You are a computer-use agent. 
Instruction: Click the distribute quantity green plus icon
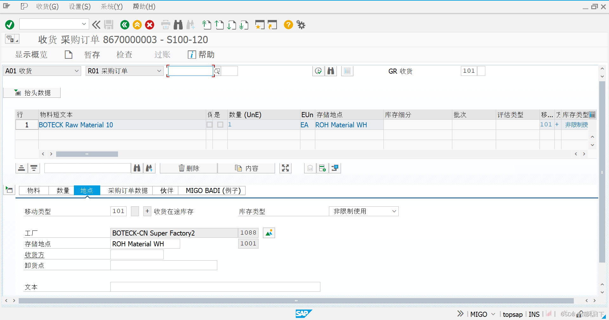click(323, 168)
